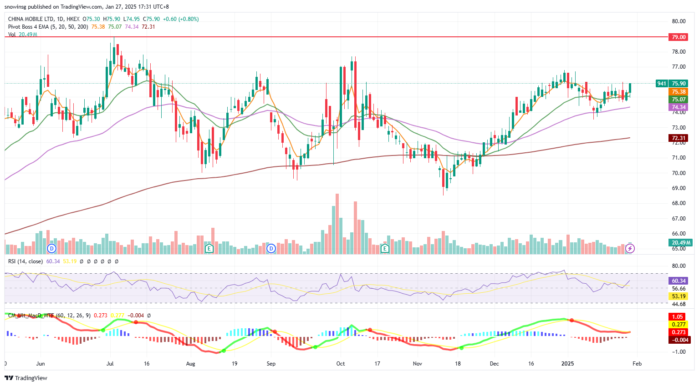Click the purple 74.34 EMA label
Image resolution: width=699 pixels, height=386 pixels.
[x=679, y=107]
